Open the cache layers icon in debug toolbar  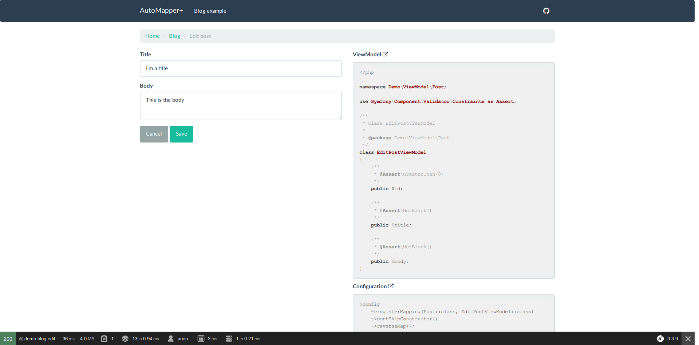(x=125, y=338)
